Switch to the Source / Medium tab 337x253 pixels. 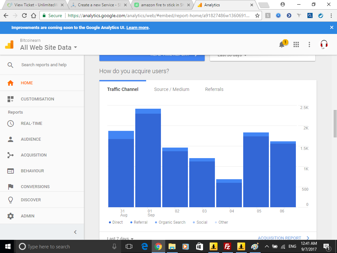pos(171,89)
